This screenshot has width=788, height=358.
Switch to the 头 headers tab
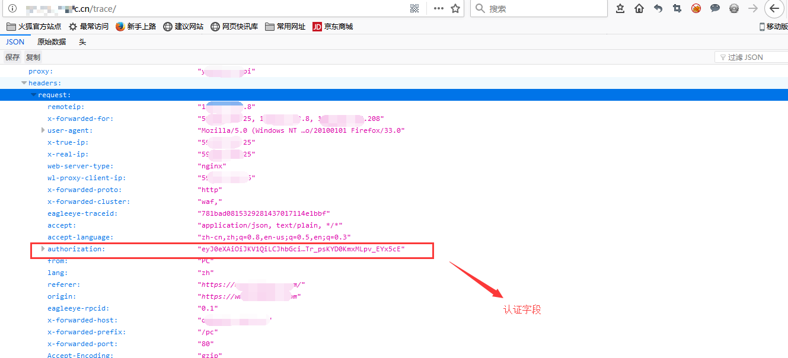(x=82, y=42)
